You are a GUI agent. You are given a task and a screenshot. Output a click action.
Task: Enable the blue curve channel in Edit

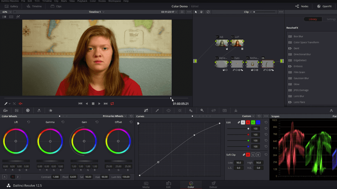tap(258, 123)
